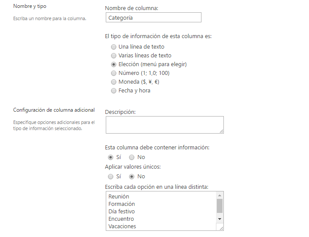Click the resize grip of Descripción box
Screen dimensions: 309x237
coord(221,131)
